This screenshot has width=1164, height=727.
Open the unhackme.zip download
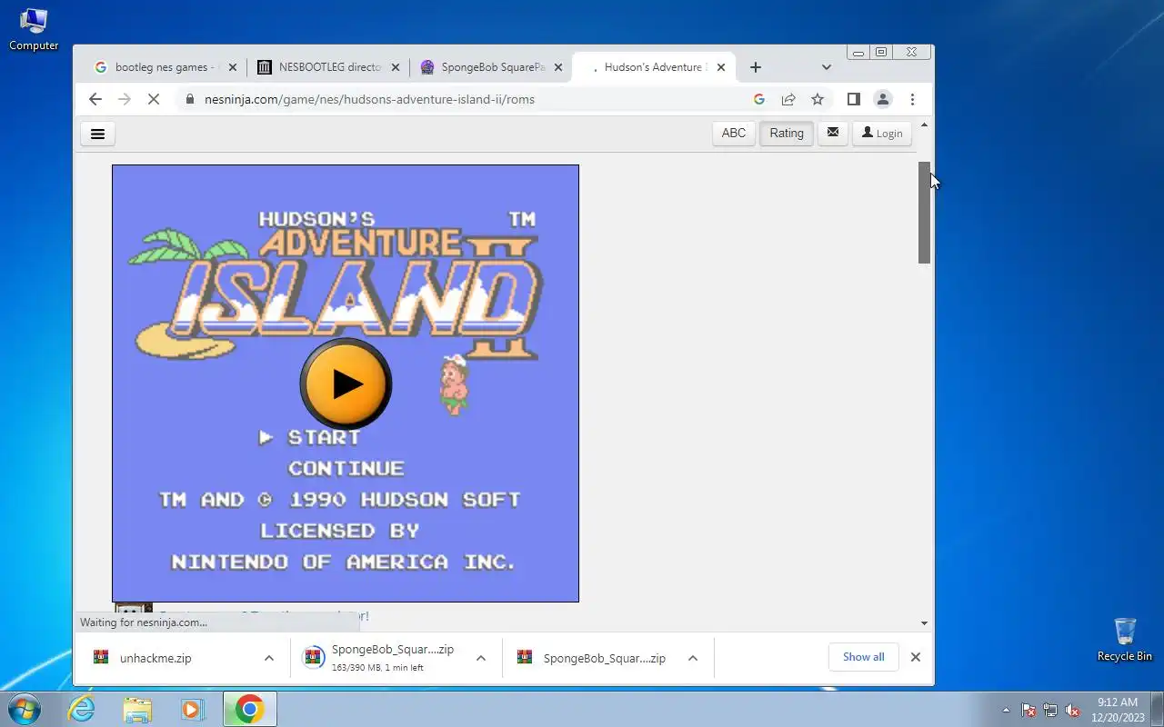tap(155, 658)
